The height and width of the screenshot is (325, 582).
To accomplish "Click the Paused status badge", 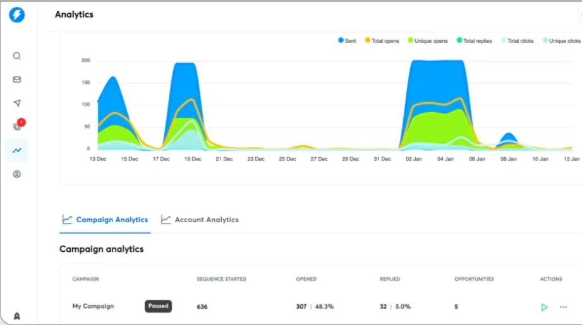I will 158,306.
